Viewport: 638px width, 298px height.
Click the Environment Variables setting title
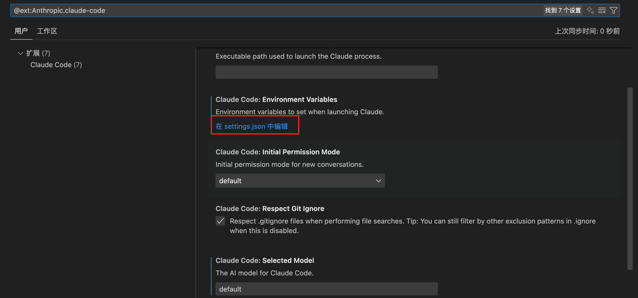276,99
